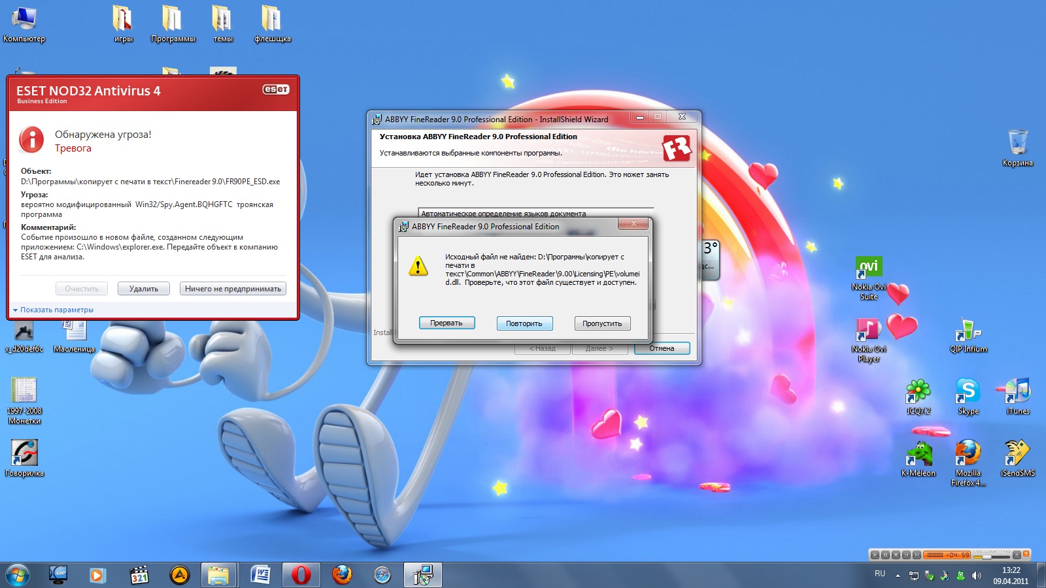Click Previous track on player widget
Viewport: 1046px width, 588px height.
coord(906,555)
